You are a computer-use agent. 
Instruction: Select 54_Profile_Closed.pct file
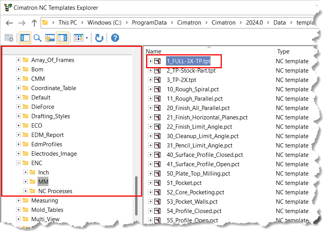[x=194, y=211]
